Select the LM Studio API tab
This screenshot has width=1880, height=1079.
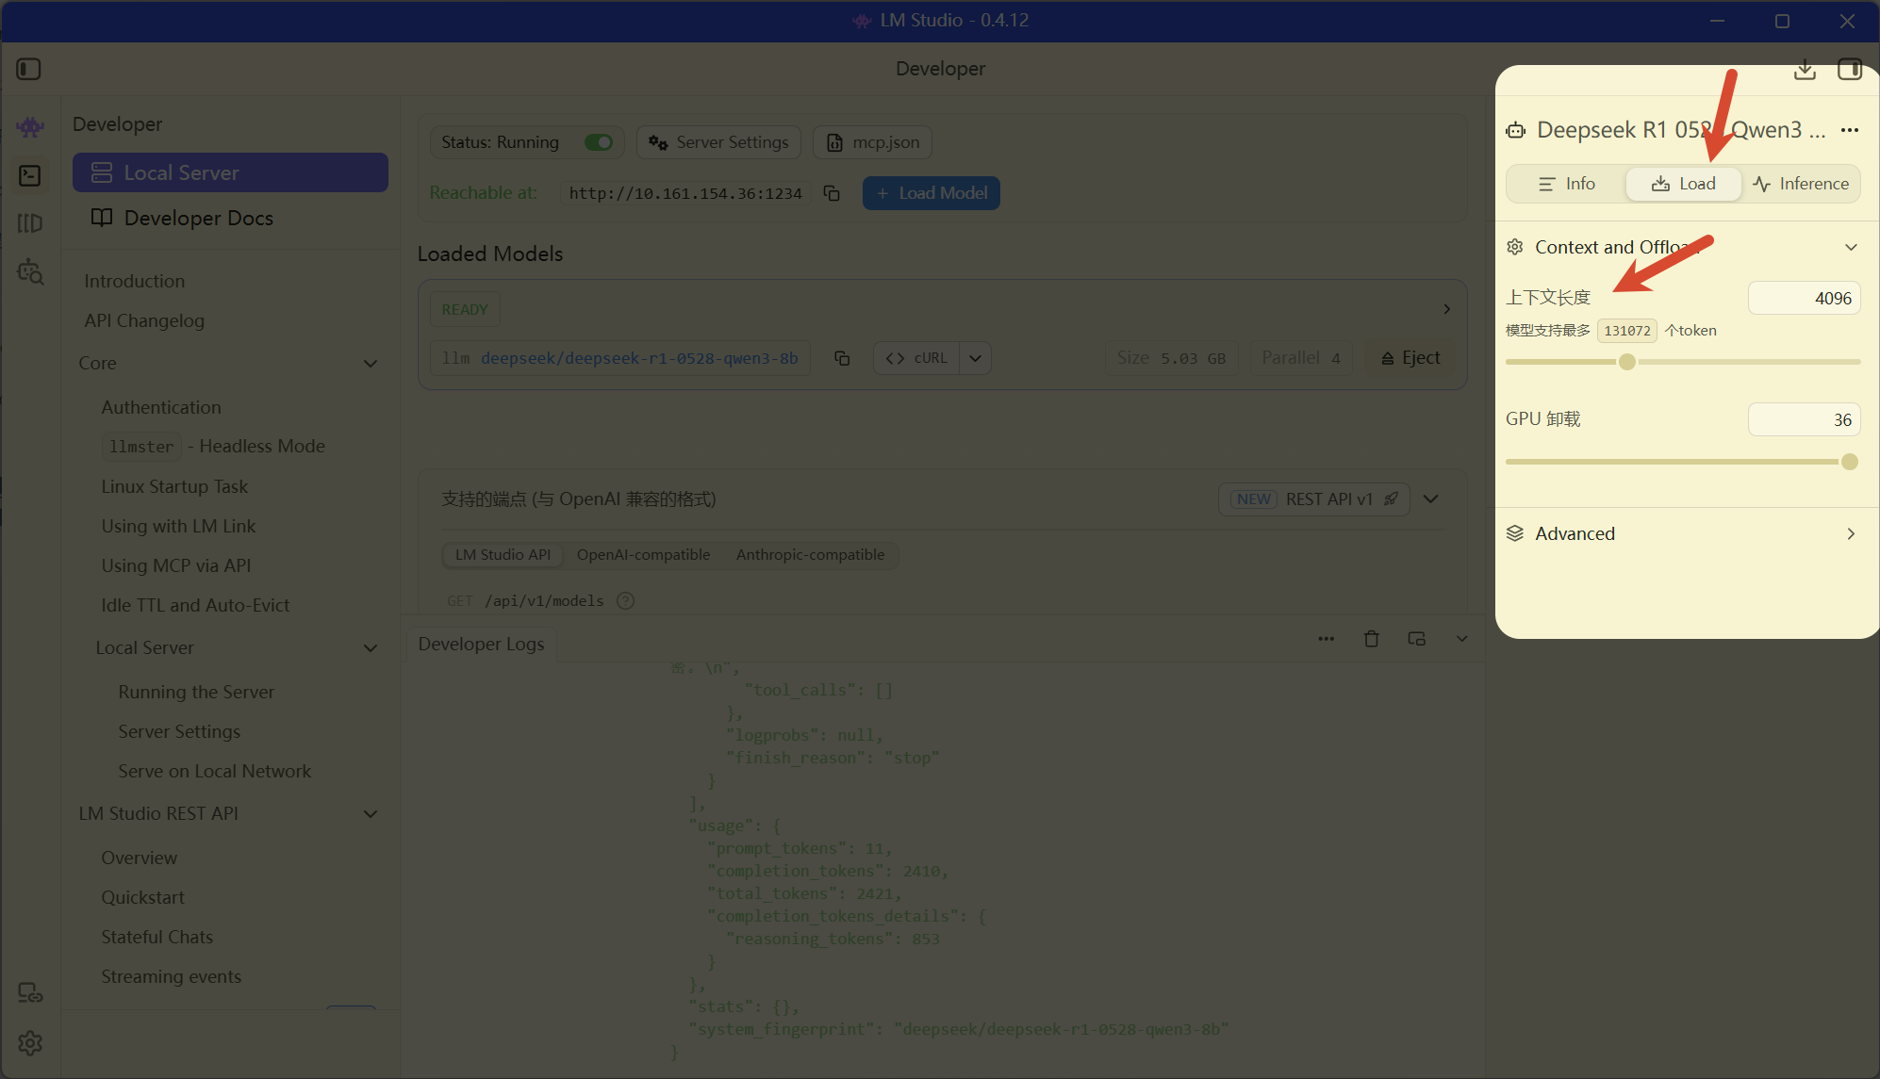pos(503,554)
